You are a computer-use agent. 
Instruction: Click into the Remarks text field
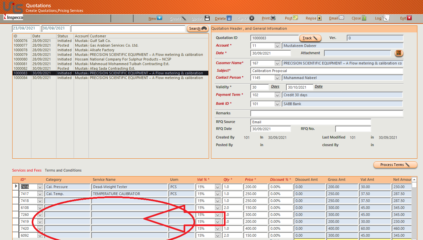[x=327, y=113]
